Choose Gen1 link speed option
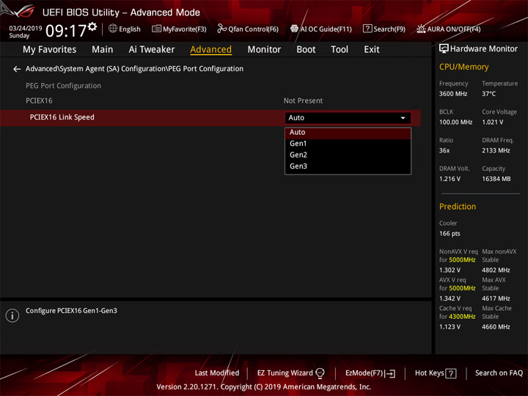The height and width of the screenshot is (396, 528). [x=348, y=144]
